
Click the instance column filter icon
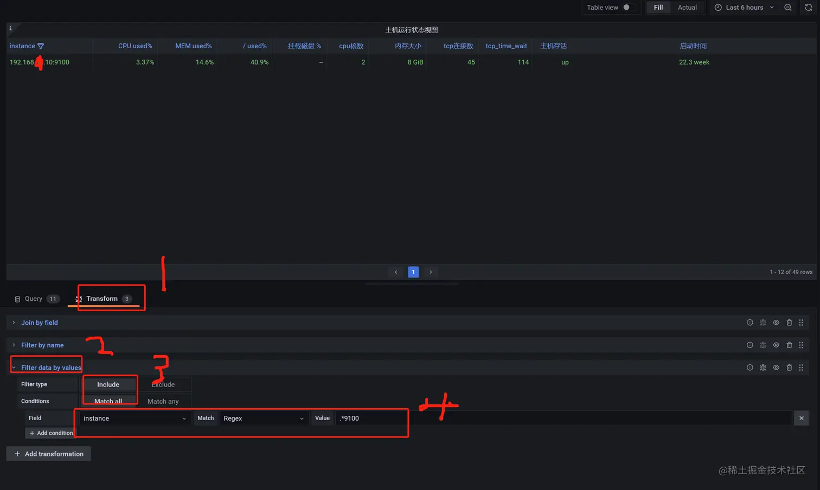click(x=41, y=46)
